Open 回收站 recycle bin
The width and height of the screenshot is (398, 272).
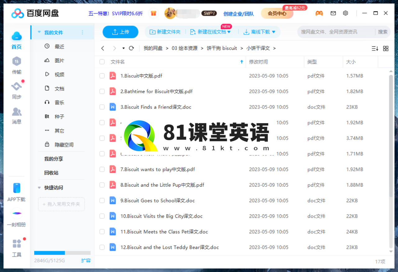tap(51, 173)
